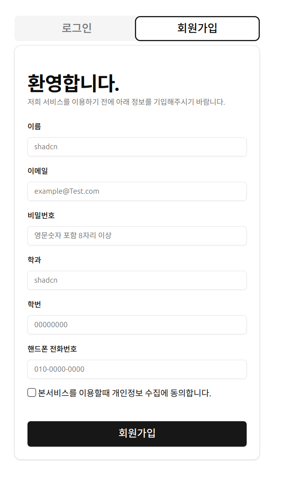Click the 환영합니다. heading

pos(73,83)
